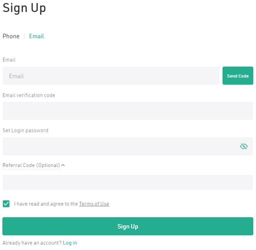Focus the Set Login password field

coord(128,146)
